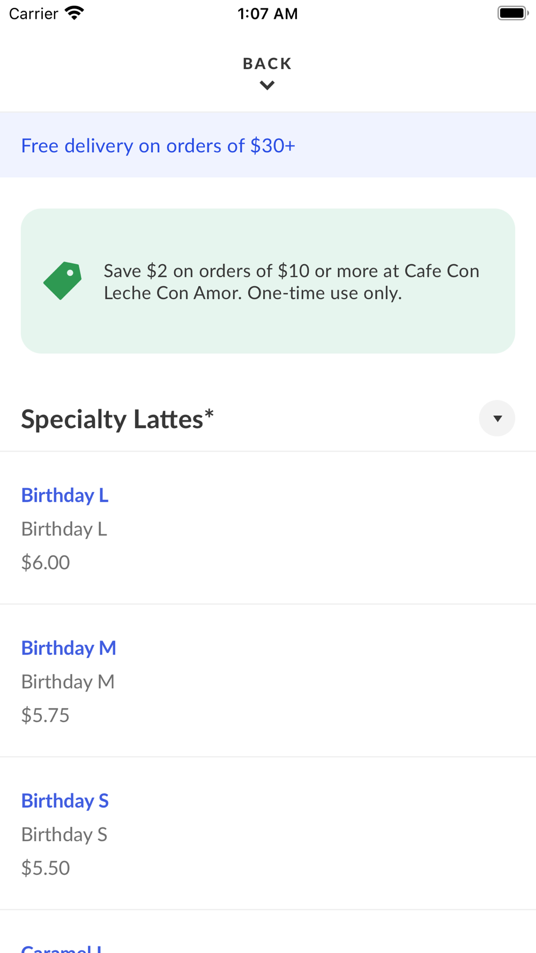Image resolution: width=536 pixels, height=953 pixels.
Task: Tap the Wi-Fi status icon
Action: [x=75, y=13]
